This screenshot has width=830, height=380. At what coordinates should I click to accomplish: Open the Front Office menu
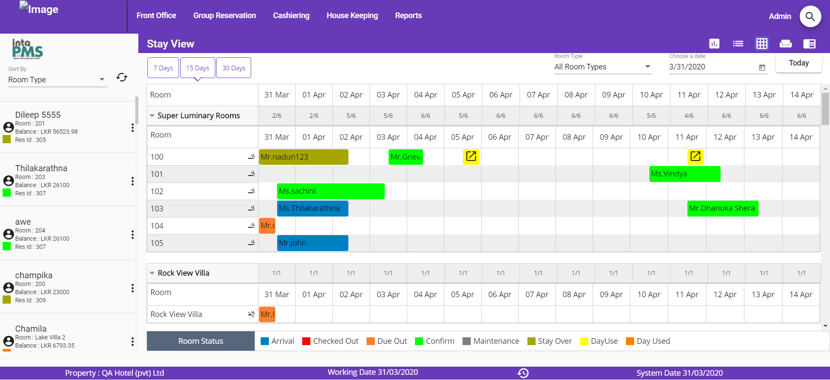pos(156,16)
